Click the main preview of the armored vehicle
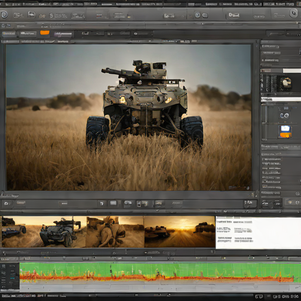Viewport: 301px width, 301px height. tap(129, 118)
